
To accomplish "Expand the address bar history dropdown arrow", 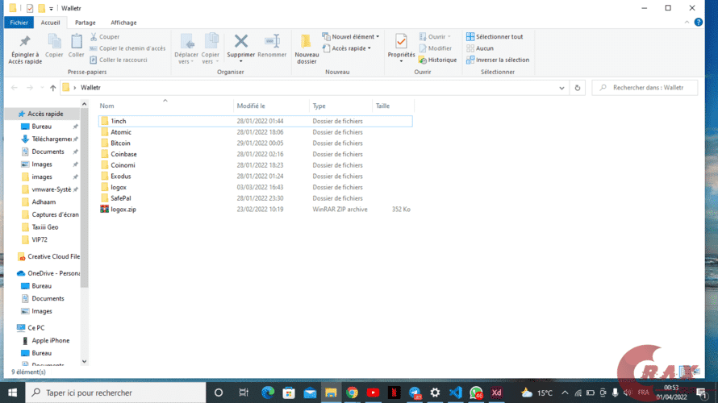I will (x=561, y=87).
